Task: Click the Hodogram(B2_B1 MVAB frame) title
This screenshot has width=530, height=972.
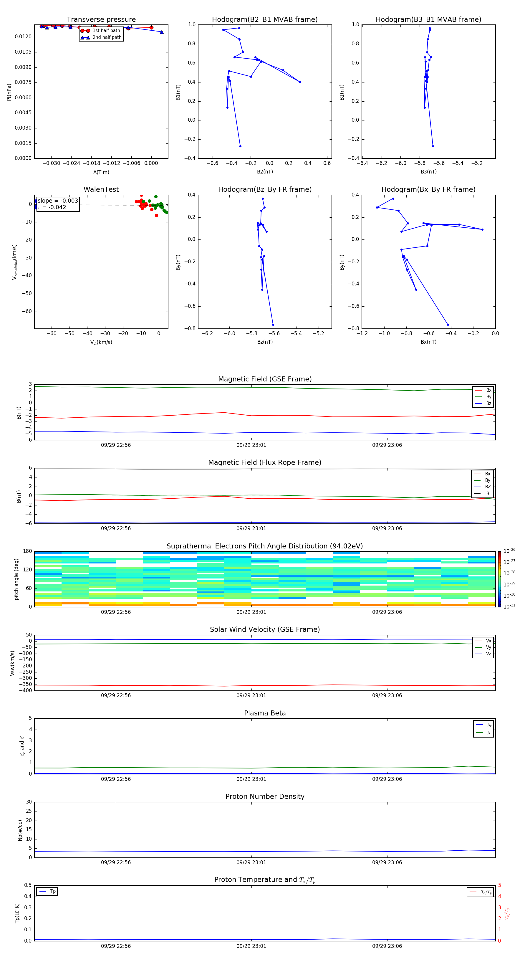Action: pos(264,20)
